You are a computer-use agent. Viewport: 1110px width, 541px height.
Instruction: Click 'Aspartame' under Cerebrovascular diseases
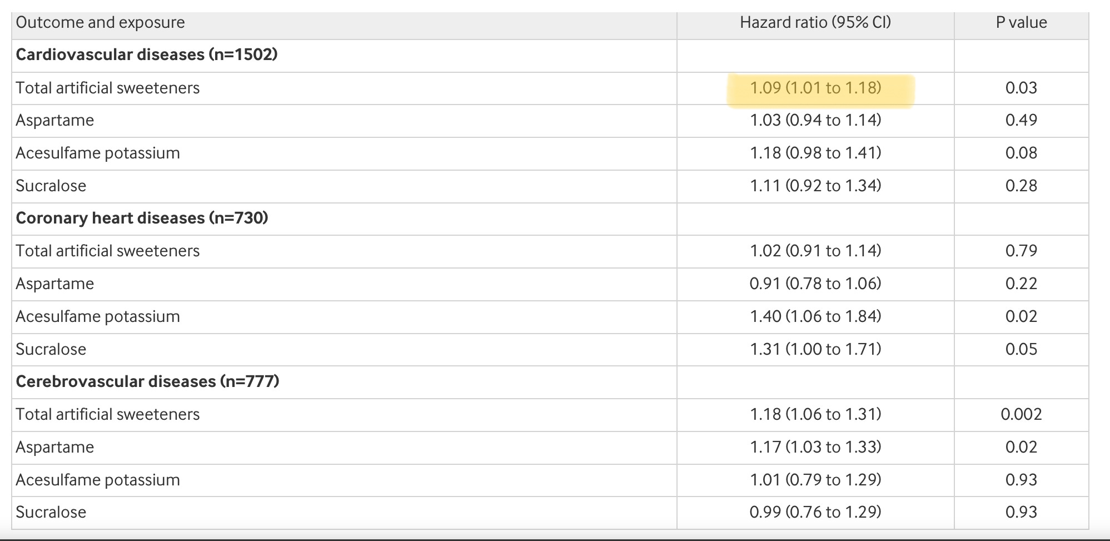[54, 447]
